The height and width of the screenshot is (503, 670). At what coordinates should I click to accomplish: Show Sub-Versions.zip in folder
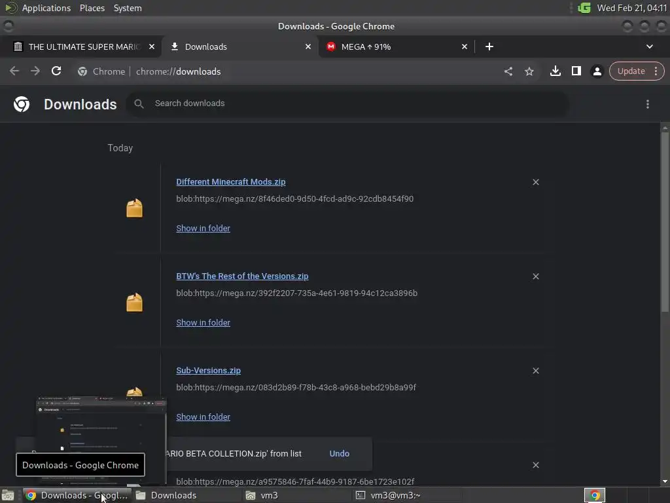[203, 417]
